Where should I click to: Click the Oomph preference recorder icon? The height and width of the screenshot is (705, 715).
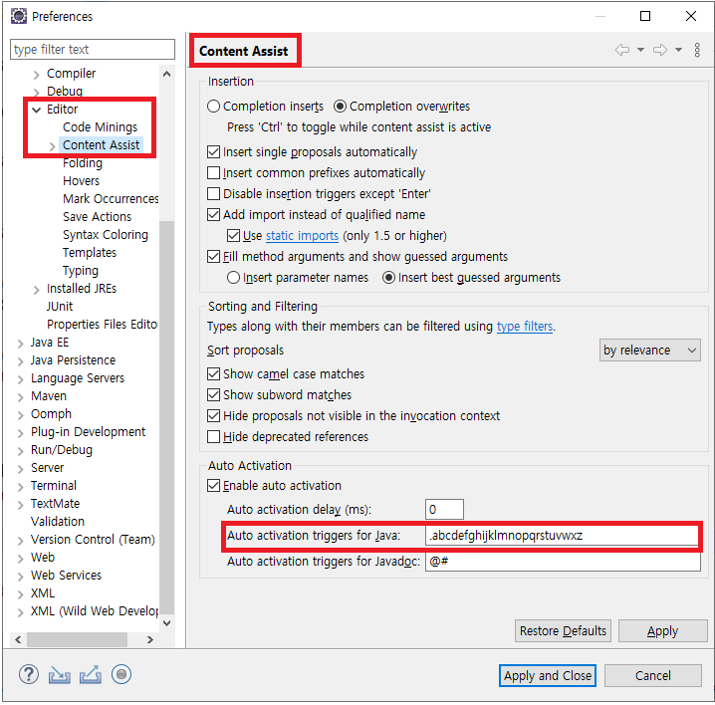(x=121, y=674)
